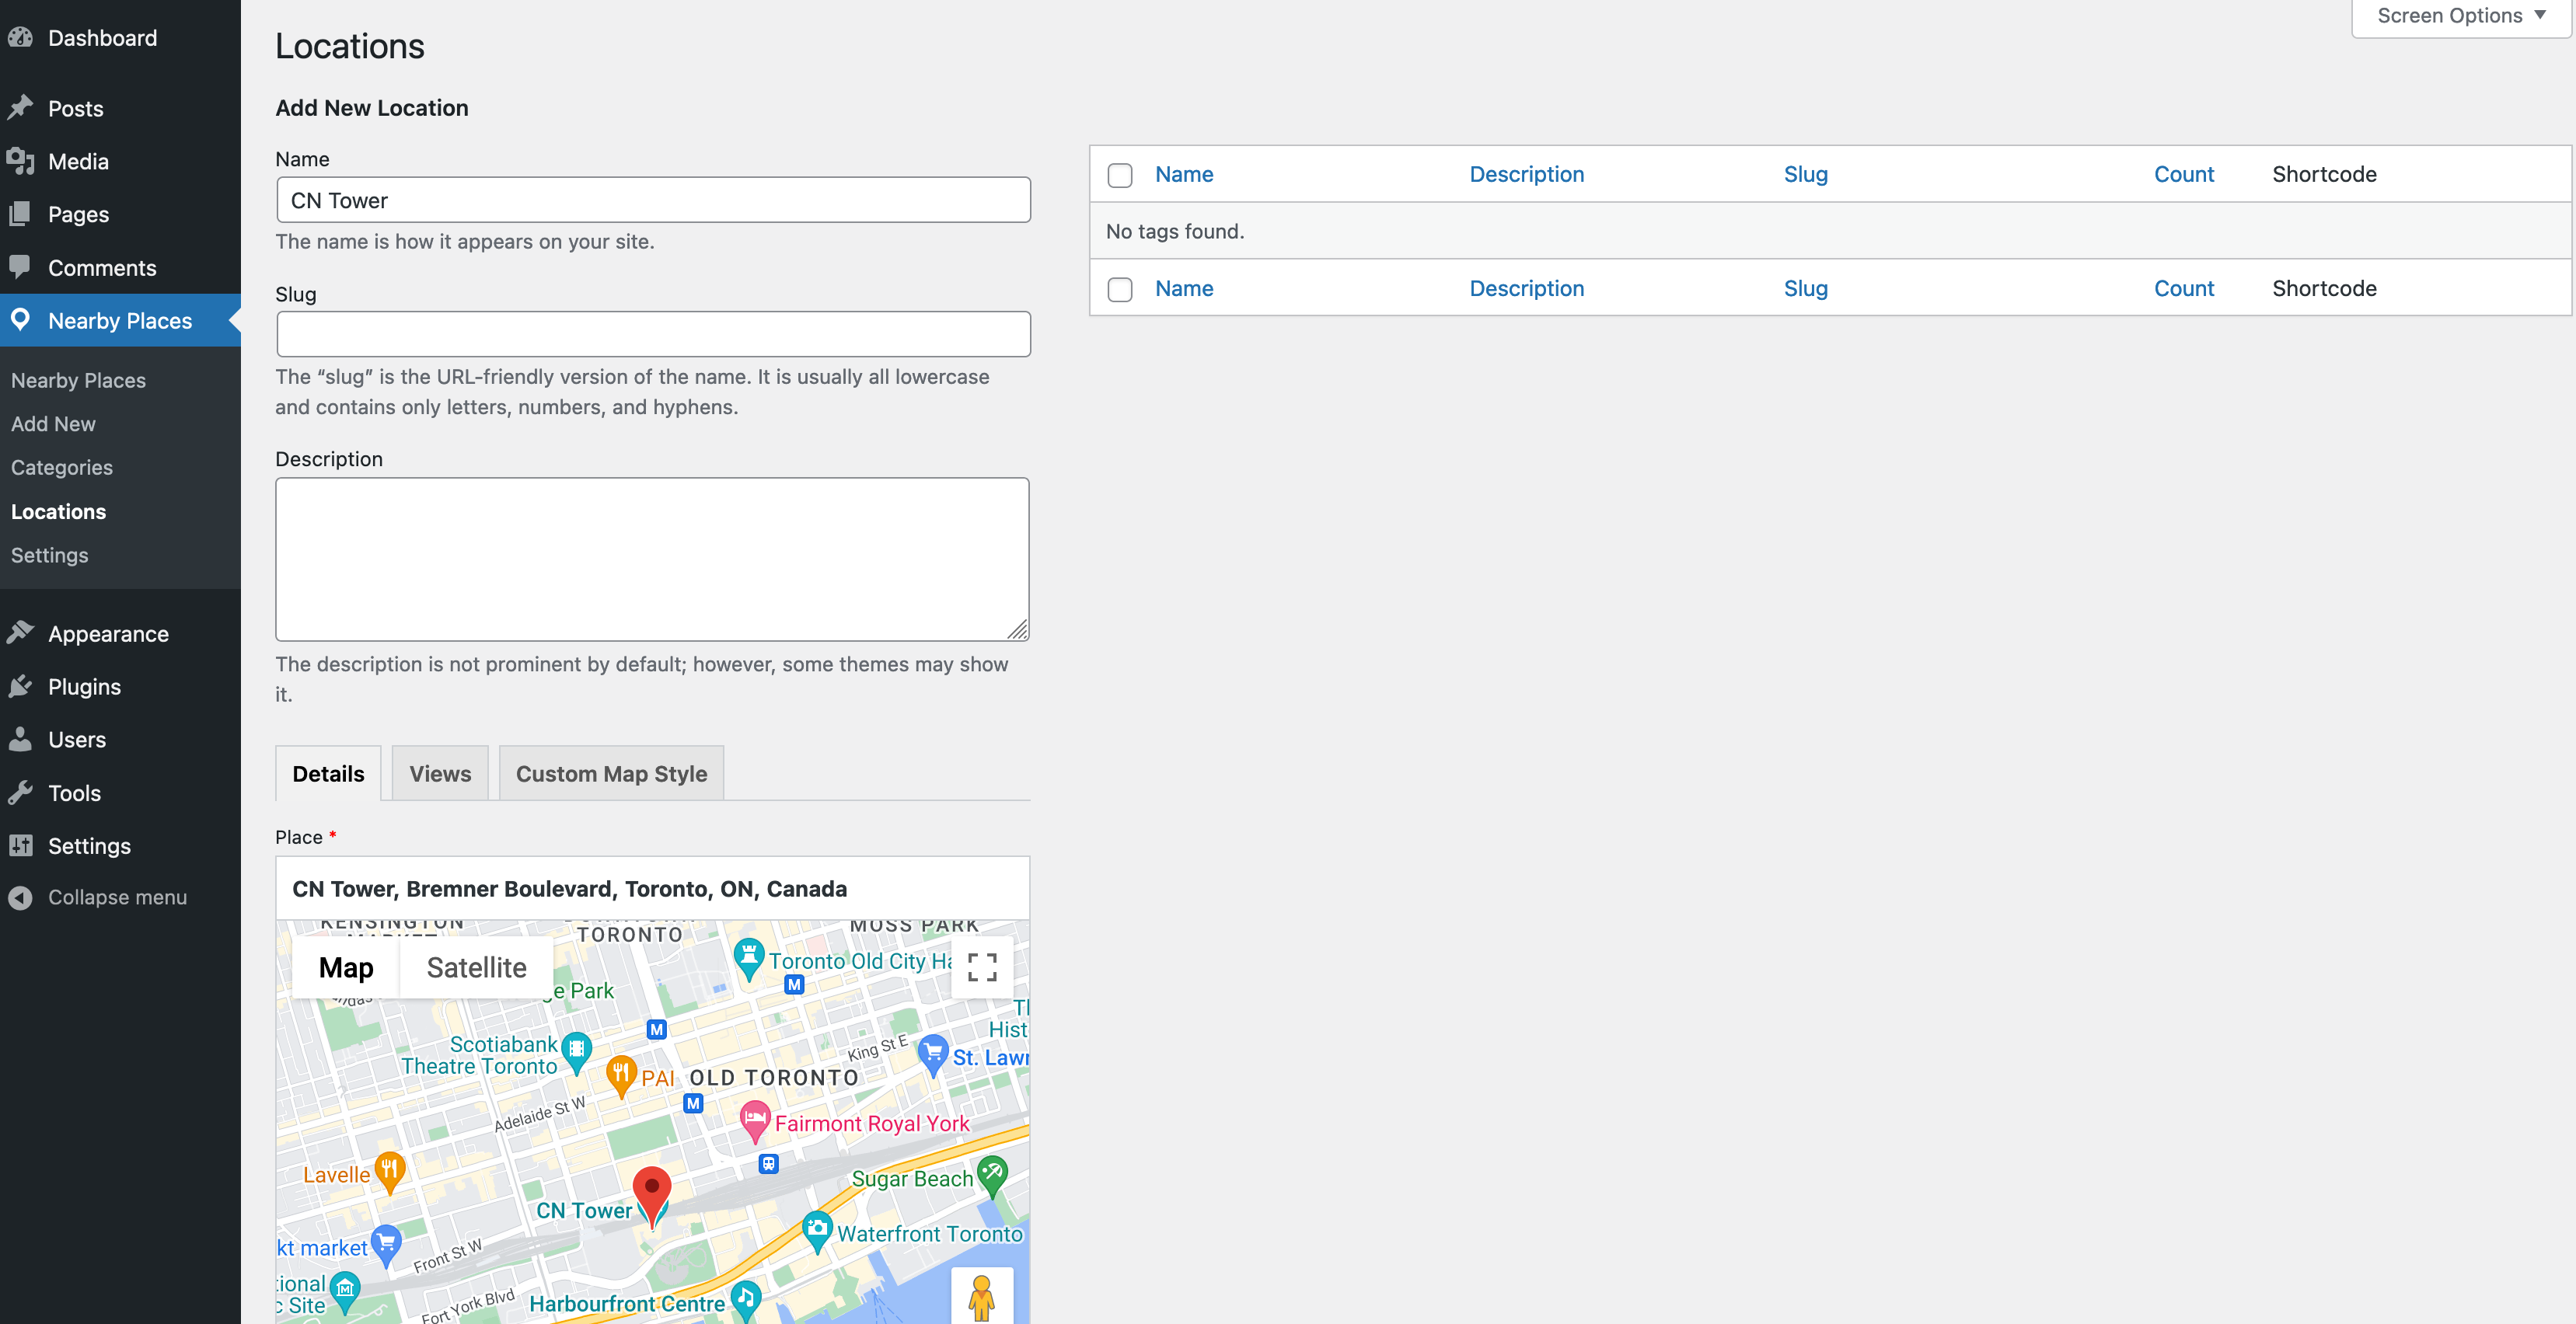Click the Users person icon
The width and height of the screenshot is (2576, 1324).
coord(20,740)
